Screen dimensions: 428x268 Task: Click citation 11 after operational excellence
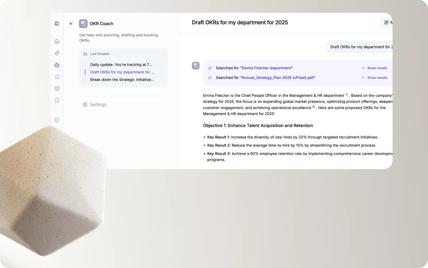click(x=314, y=107)
